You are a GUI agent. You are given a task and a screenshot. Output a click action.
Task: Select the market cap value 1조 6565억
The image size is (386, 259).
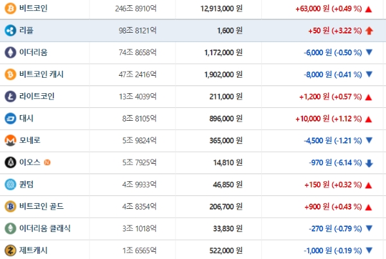coord(140,251)
